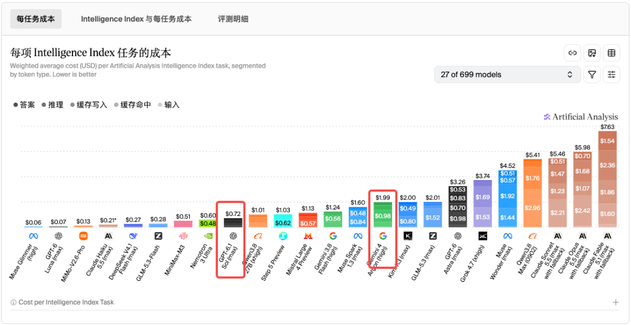Click NVIDIA logo under Nemotron 3 Ultra
This screenshot has width=631, height=325.
point(208,236)
